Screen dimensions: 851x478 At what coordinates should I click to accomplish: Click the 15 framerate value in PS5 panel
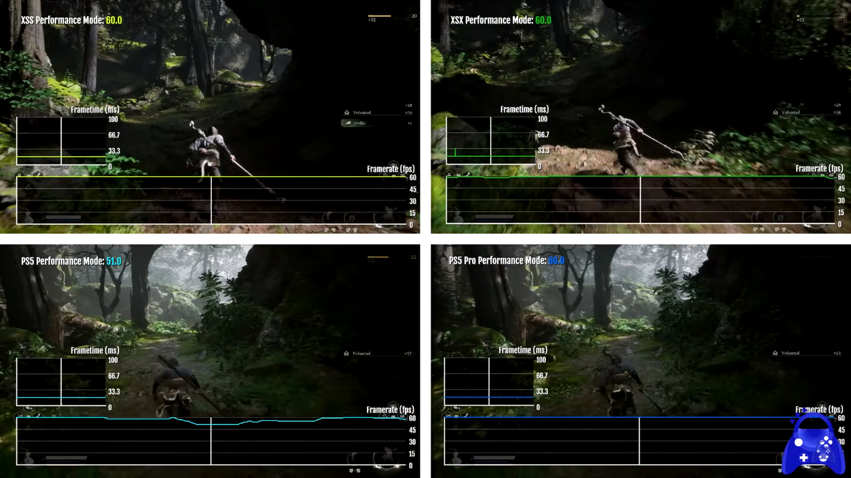pyautogui.click(x=412, y=454)
